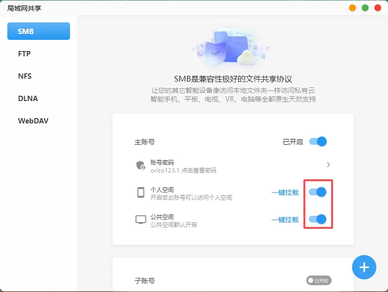Toggle the 主账号 enabled switch
This screenshot has height=292, width=388.
click(x=318, y=142)
